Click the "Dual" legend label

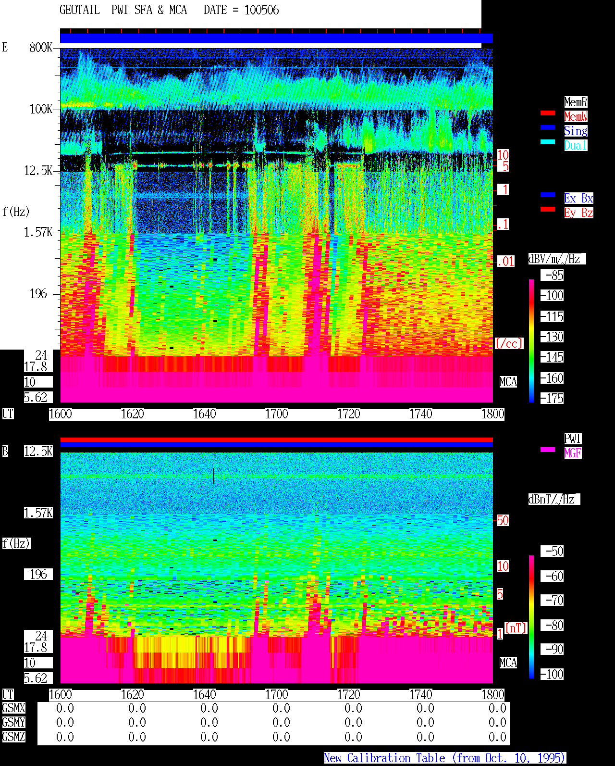coord(576,145)
